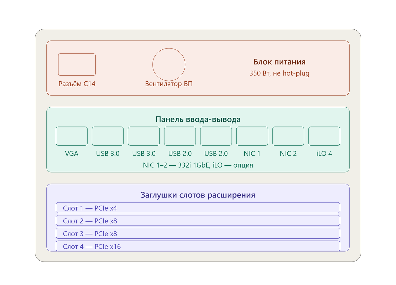The width and height of the screenshot is (396, 285).
Task: Select the NIC 2 port box
Action: coord(288,136)
